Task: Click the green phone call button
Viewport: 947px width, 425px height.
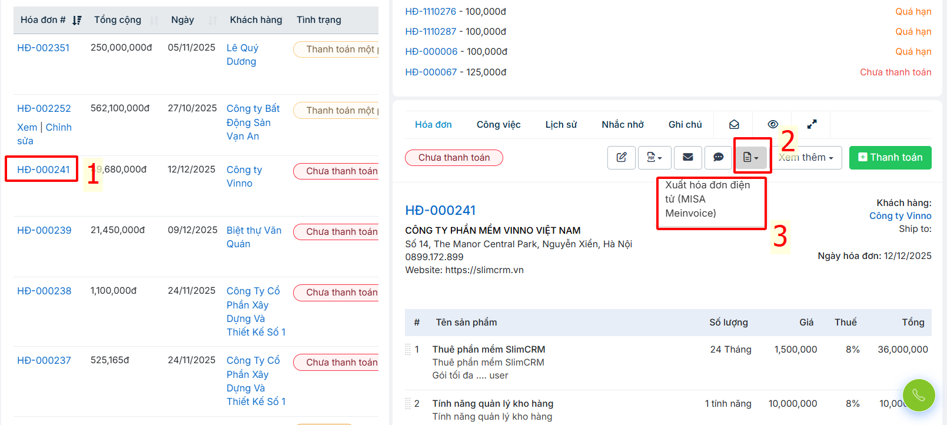Action: click(918, 395)
